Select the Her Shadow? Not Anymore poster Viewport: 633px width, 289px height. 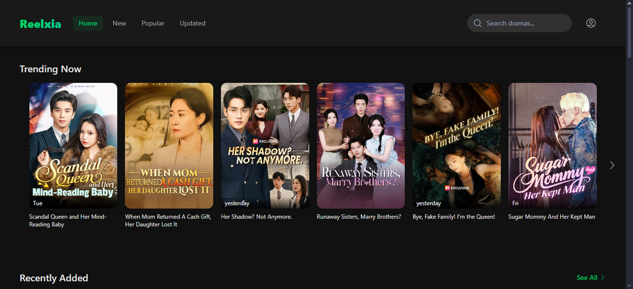[x=265, y=145]
